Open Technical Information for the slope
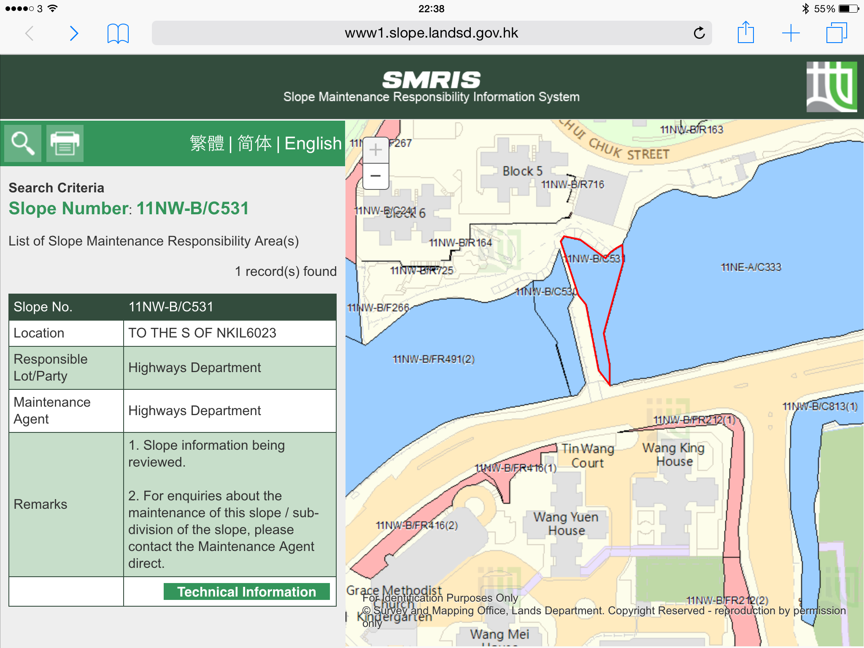 click(246, 591)
